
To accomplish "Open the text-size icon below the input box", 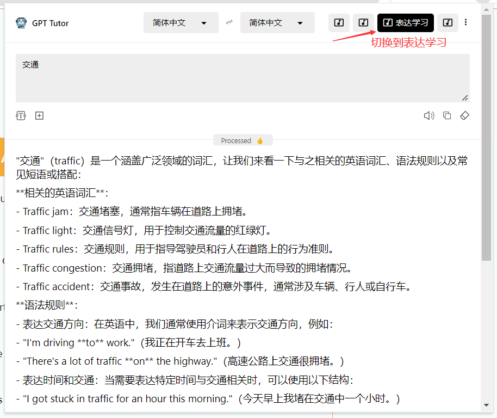I will coord(21,115).
